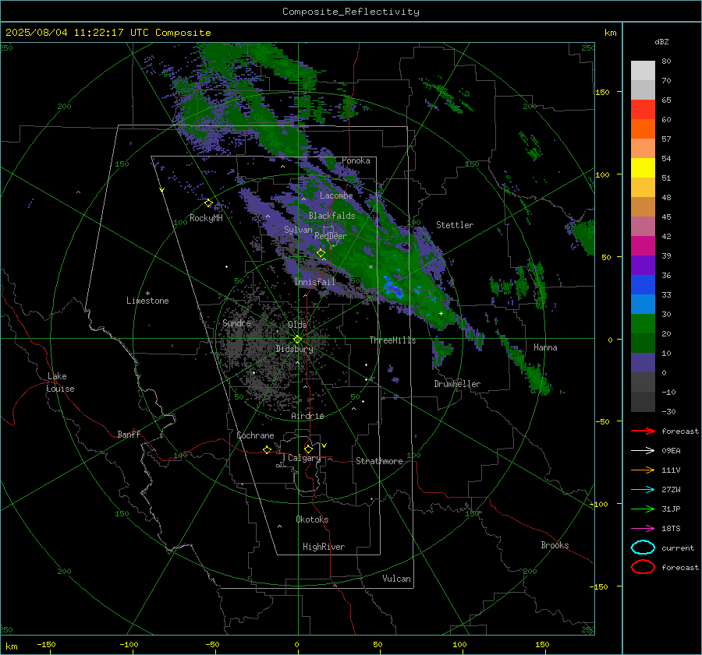Click the green 31JP arrow in legend
Screen dimensions: 702x655
[643, 509]
